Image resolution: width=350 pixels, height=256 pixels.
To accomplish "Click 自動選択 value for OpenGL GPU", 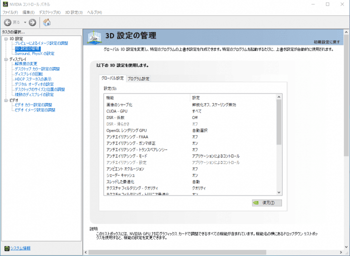I will (200, 130).
